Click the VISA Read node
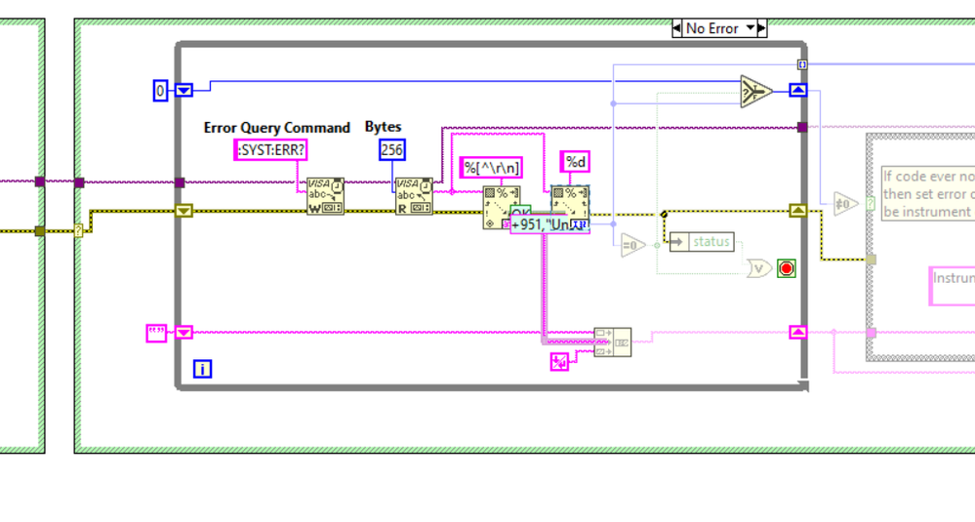 414,196
